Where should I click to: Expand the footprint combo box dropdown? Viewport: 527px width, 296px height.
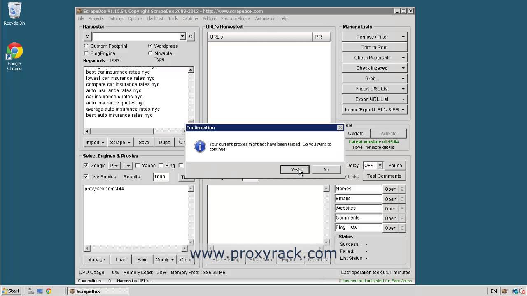[x=182, y=37]
